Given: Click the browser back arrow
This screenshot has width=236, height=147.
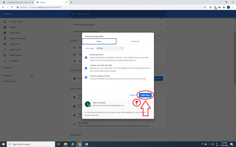Looking at the screenshot, I should pos(3,7).
